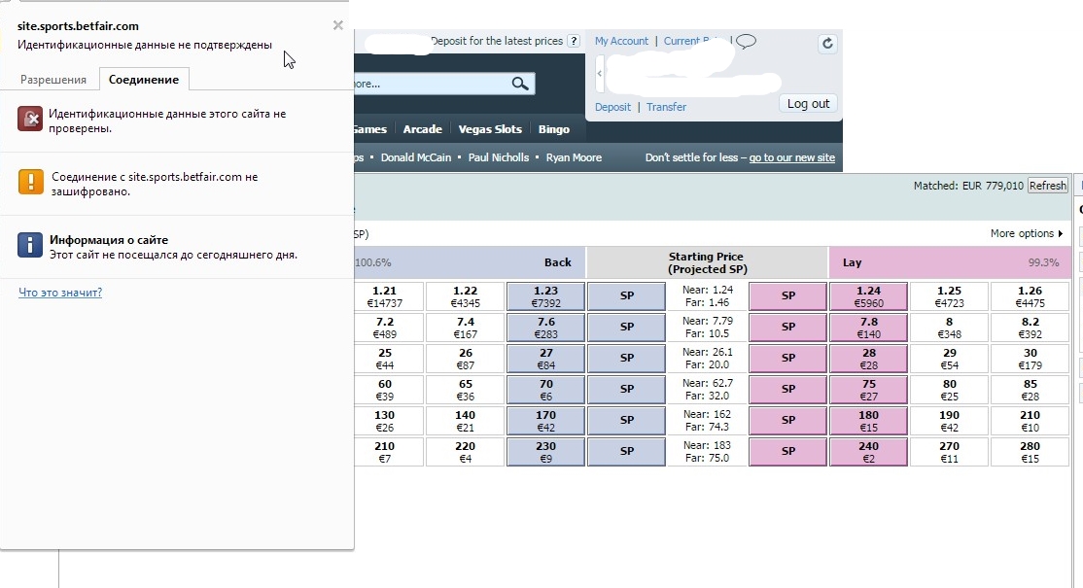
Task: Click the speech bubble chat icon
Action: click(x=746, y=42)
